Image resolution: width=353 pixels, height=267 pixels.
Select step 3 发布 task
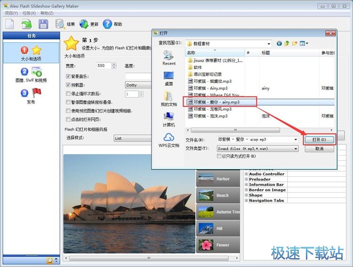31,96
